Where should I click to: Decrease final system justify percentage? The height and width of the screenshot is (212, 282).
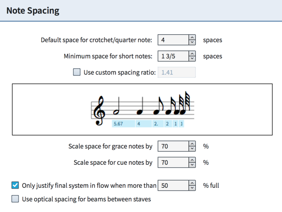[x=192, y=188]
